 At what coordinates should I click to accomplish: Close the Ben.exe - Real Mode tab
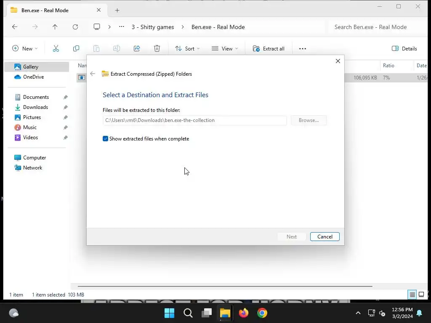tap(98, 10)
